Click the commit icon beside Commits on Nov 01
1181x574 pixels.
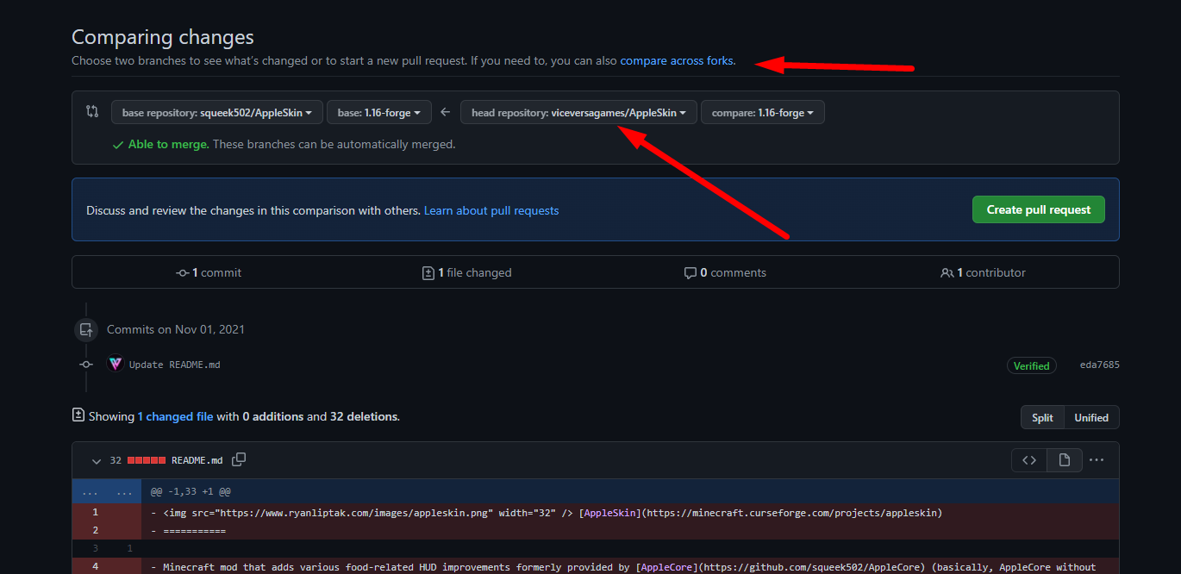coord(85,329)
